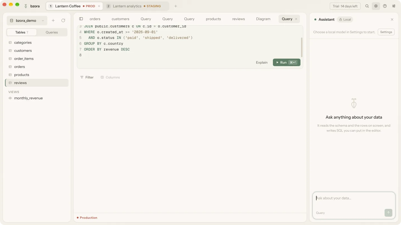Add a new connection tab with plus
This screenshot has height=225, width=401.
[x=176, y=6]
